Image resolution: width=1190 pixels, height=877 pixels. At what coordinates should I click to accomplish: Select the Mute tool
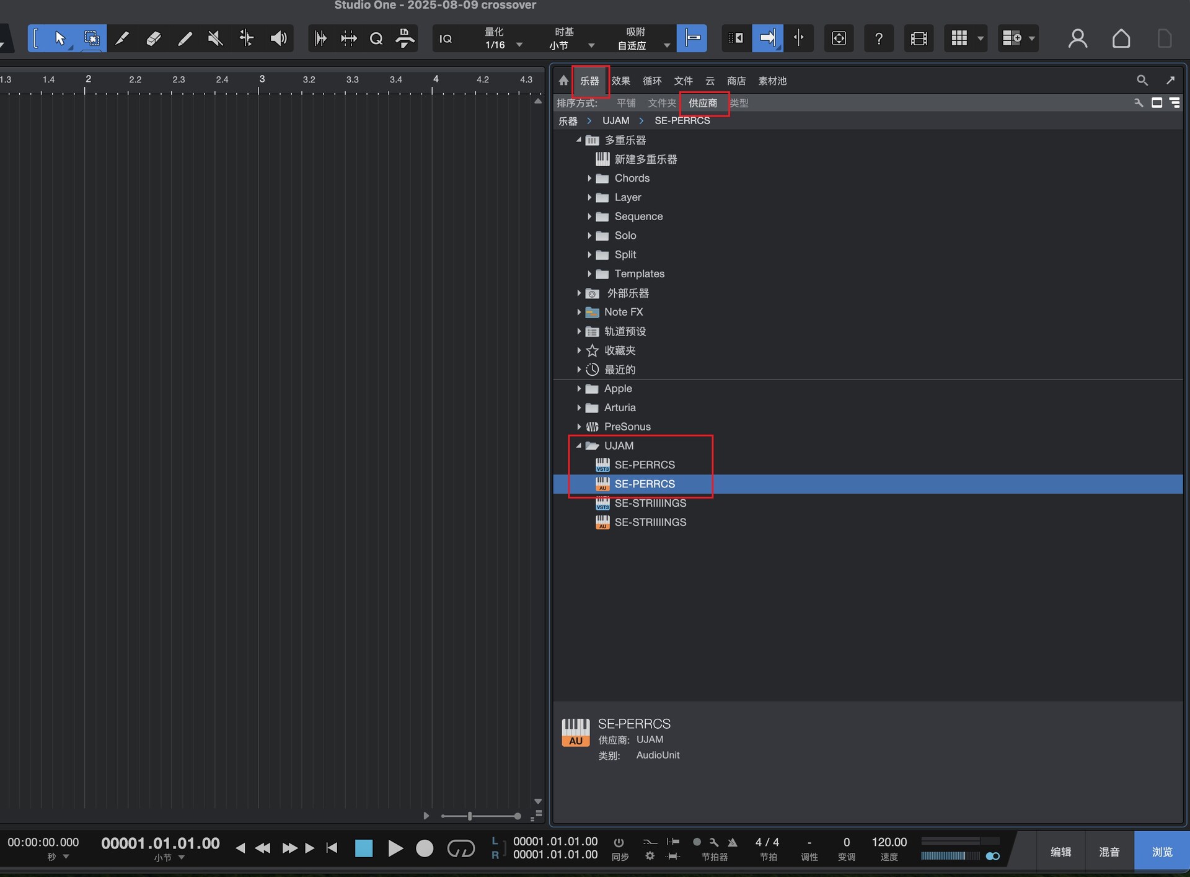215,38
